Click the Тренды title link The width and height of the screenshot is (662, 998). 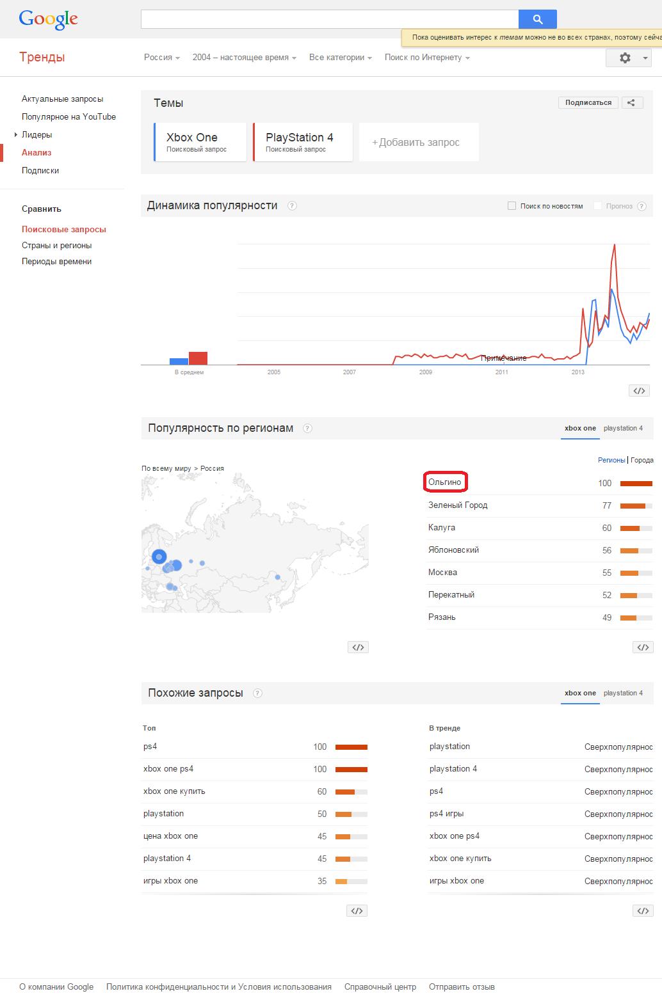(42, 58)
